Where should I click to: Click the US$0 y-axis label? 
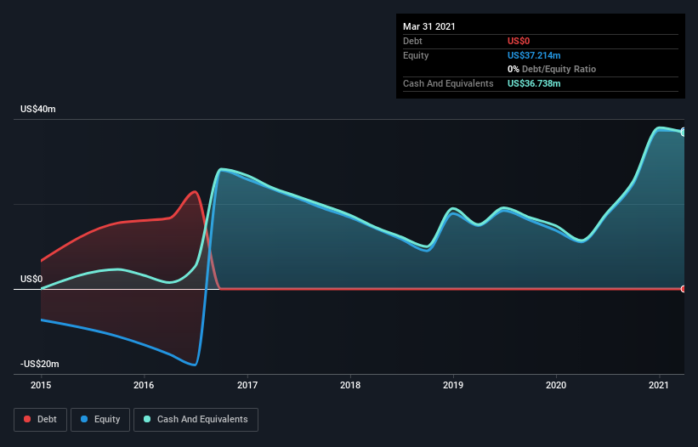[x=31, y=279]
